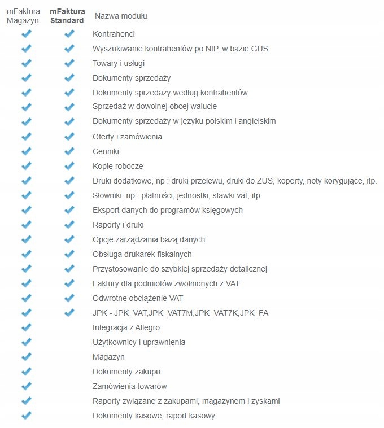384x428 pixels.
Task: Click Standard checkmark for Cenniki row
Action: [69, 151]
